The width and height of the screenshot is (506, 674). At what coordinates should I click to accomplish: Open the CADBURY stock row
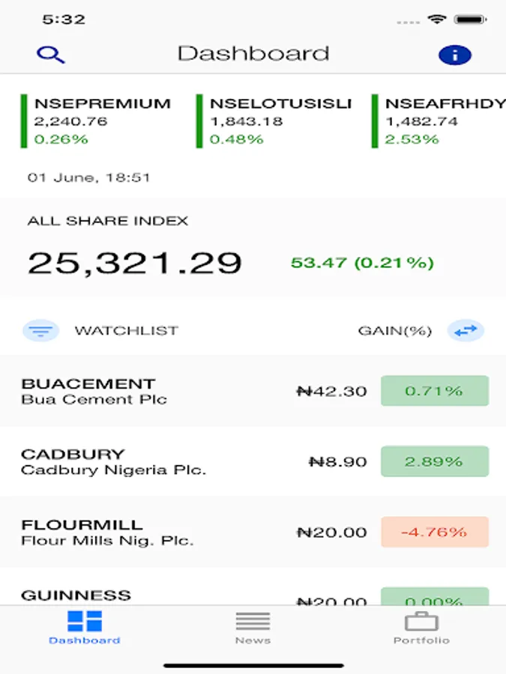pyautogui.click(x=150, y=461)
